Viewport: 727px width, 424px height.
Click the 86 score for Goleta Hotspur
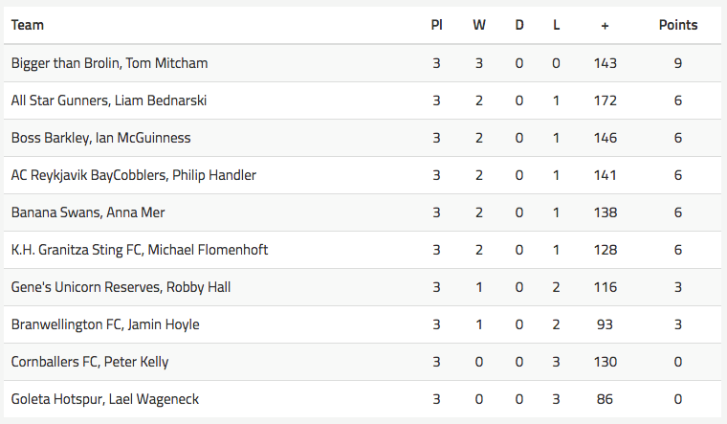605,399
